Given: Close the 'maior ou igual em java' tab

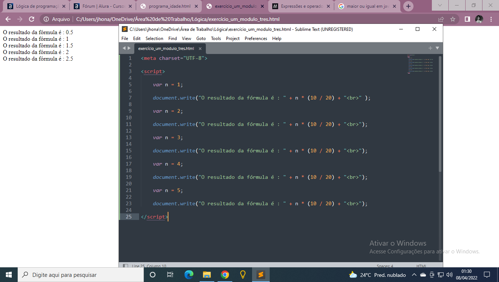Looking at the screenshot, I should 394,6.
